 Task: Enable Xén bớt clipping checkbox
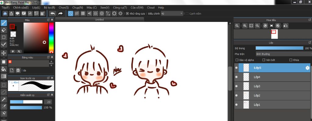264,60
